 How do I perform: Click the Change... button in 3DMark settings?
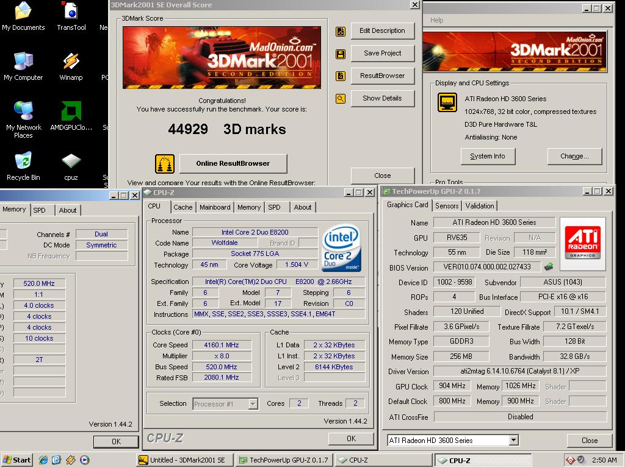[574, 156]
